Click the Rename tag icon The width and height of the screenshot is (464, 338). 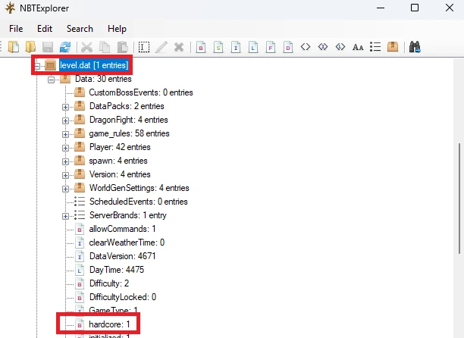(x=144, y=47)
